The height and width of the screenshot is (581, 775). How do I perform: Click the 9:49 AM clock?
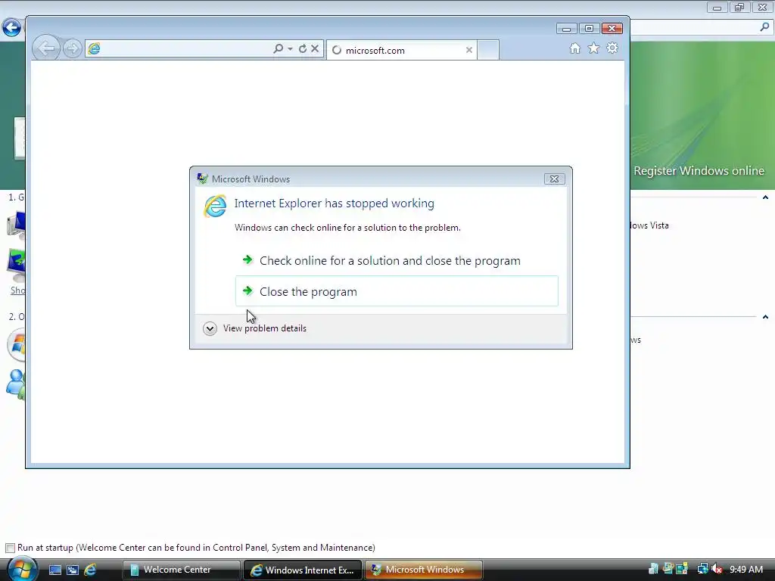(746, 569)
